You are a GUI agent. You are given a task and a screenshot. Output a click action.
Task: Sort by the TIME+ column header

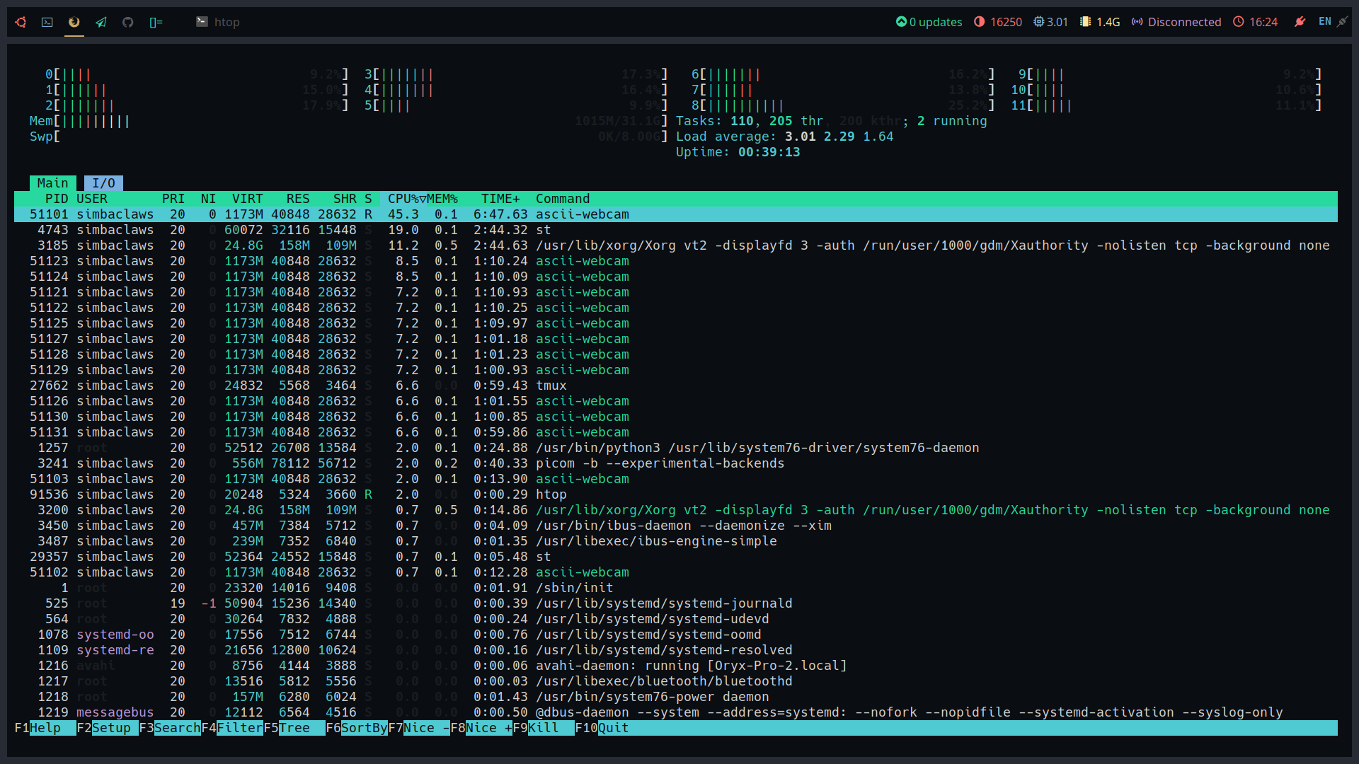click(500, 199)
